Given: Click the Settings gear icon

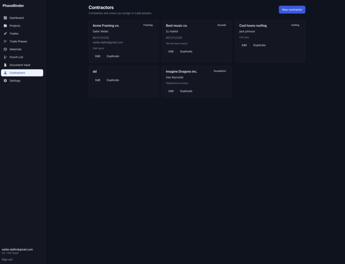Looking at the screenshot, I should 5,81.
